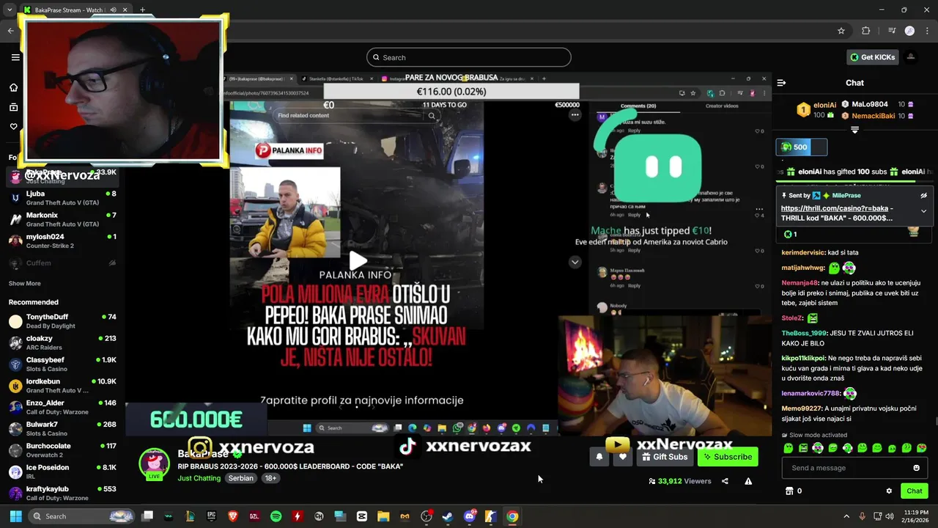This screenshot has height=528, width=938.
Task: Open Burchocolate recommended channel
Action: 62,450
